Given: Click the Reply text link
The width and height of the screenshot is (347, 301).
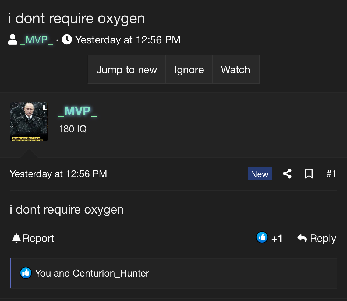Looking at the screenshot, I should 323,239.
